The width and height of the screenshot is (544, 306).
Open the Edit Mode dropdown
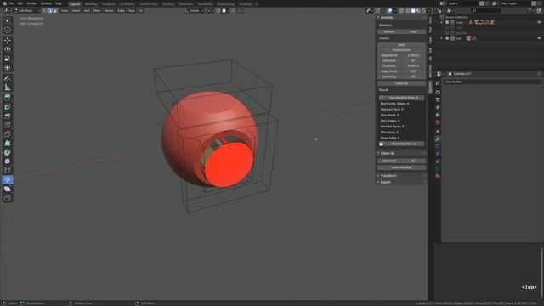[27, 11]
